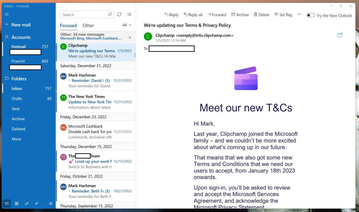Maximize the mail window
This screenshot has height=212, width=359.
[x=341, y=6]
